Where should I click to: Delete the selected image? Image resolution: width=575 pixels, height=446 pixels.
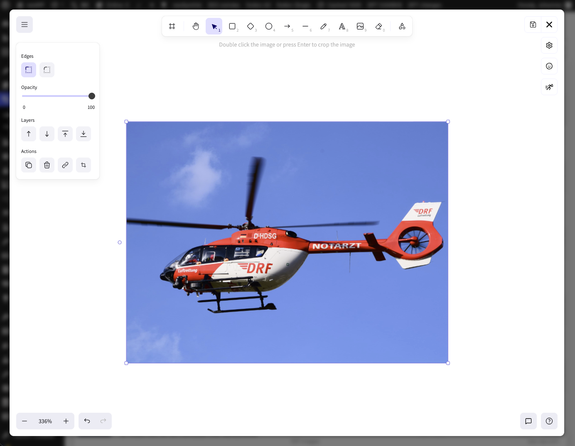pyautogui.click(x=47, y=165)
